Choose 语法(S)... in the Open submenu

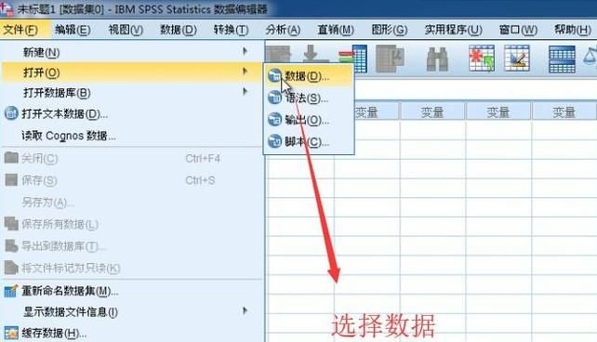(x=309, y=99)
